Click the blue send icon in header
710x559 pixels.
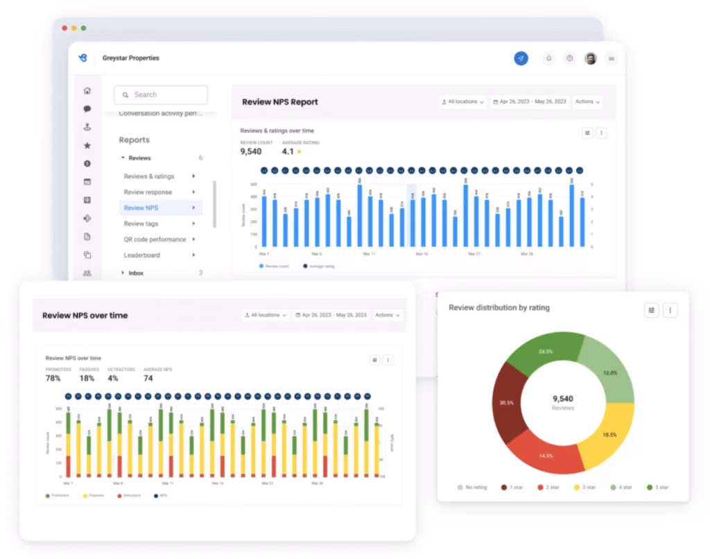[521, 59]
